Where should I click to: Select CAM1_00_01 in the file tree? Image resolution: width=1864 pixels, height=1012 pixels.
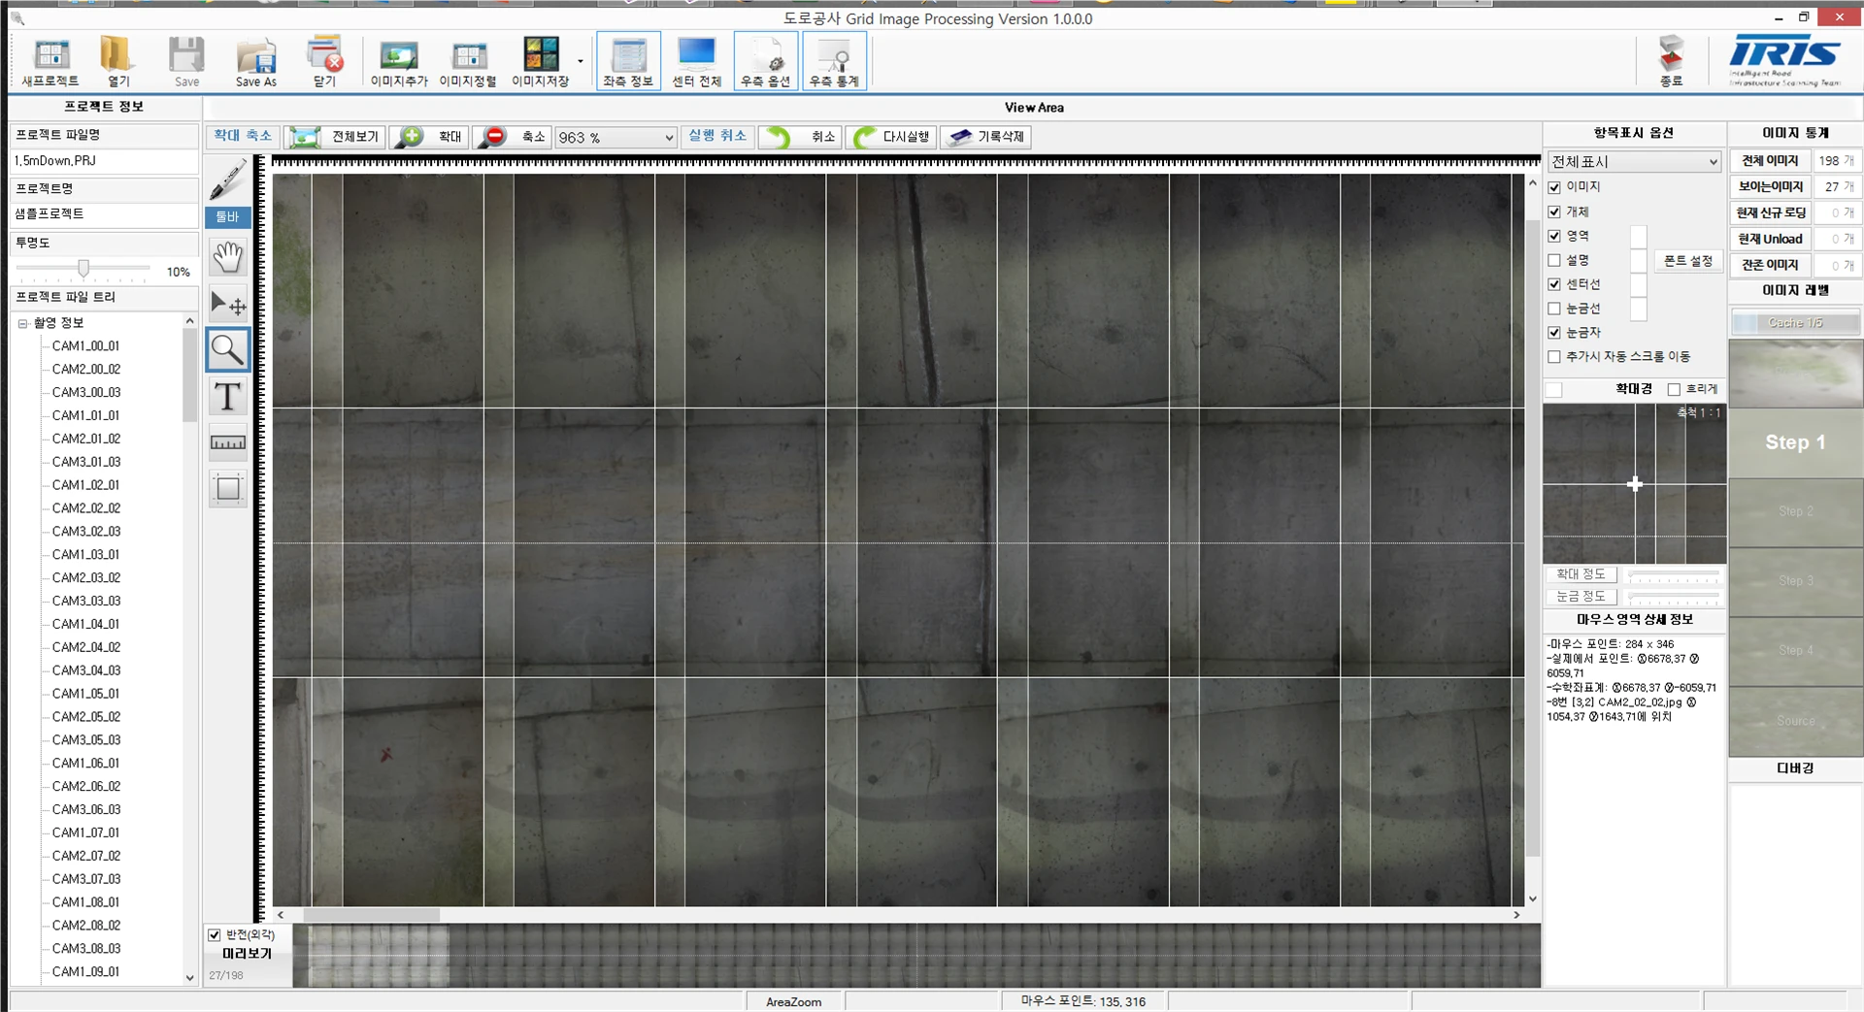85,346
